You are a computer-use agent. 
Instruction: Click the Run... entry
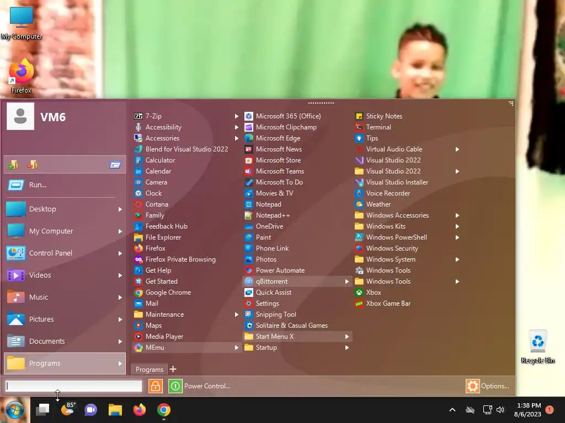[65, 185]
